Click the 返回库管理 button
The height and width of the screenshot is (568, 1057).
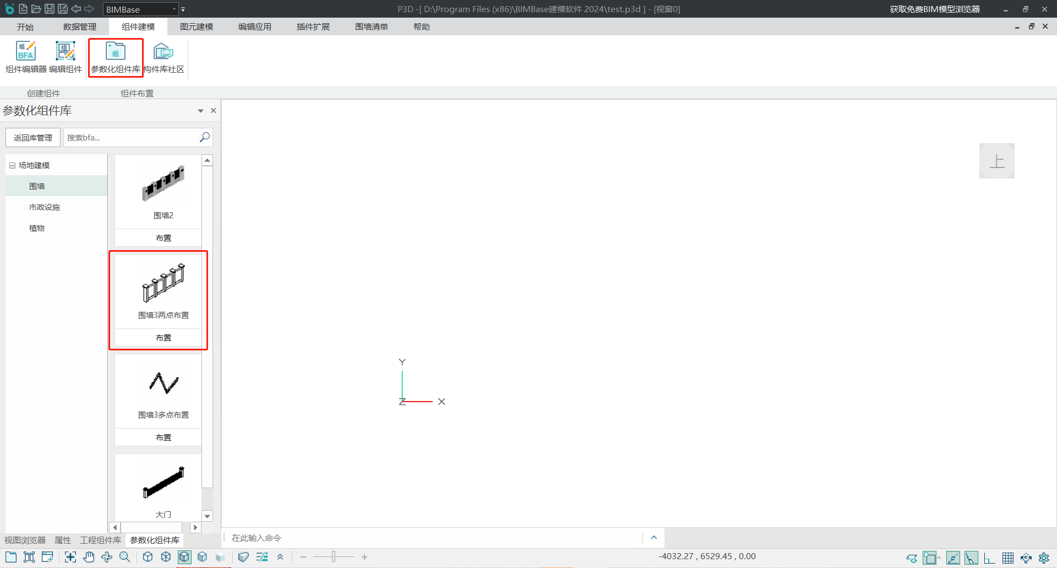tap(33, 138)
